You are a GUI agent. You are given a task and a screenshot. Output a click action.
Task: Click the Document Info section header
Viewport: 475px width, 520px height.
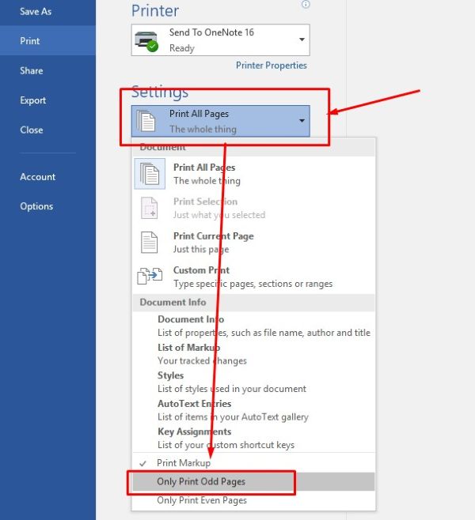pyautogui.click(x=253, y=302)
